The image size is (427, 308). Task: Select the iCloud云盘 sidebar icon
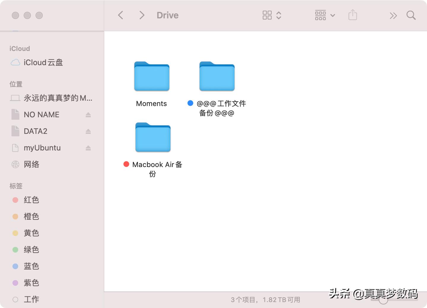point(15,62)
